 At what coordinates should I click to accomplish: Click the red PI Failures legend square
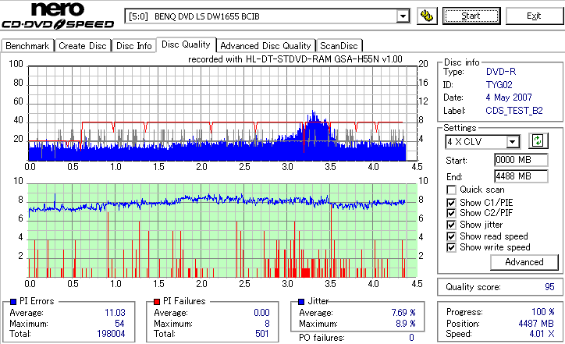[157, 302]
